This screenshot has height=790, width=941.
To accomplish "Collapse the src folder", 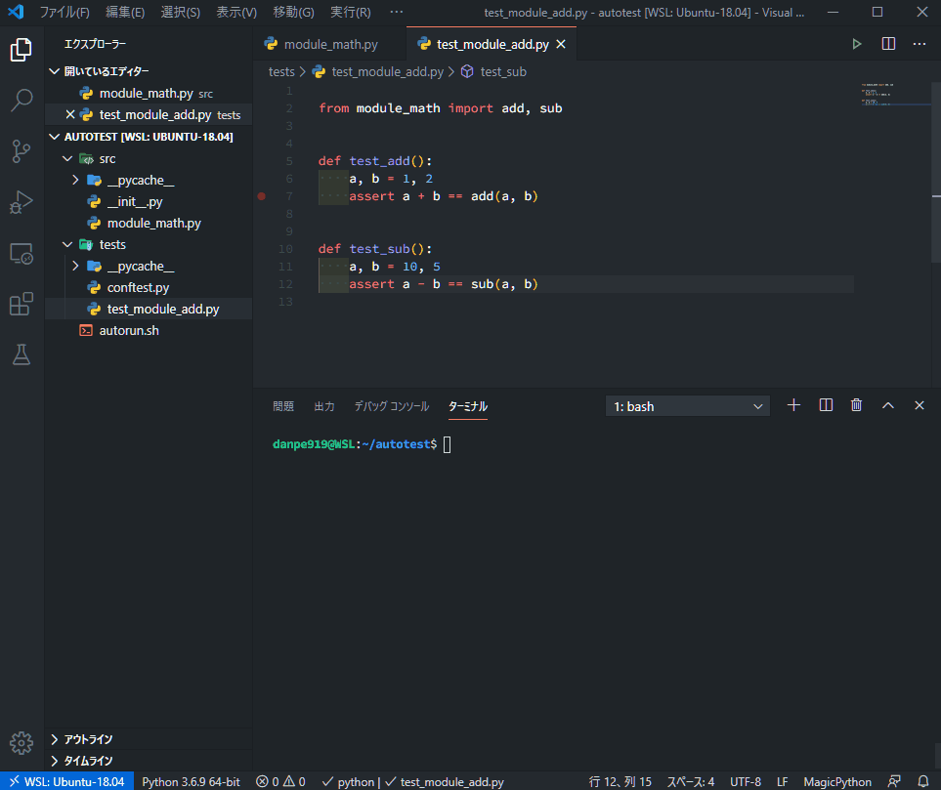I will (67, 158).
